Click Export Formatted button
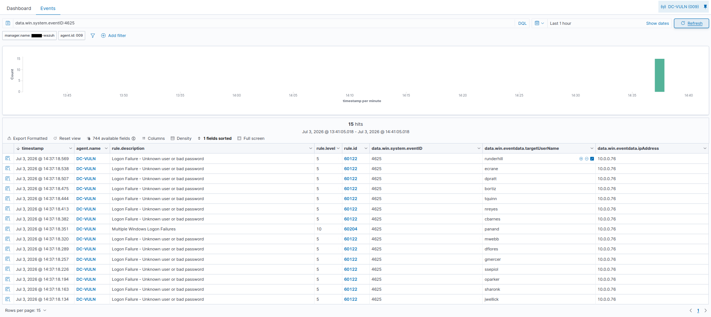The width and height of the screenshot is (711, 317). pos(27,138)
